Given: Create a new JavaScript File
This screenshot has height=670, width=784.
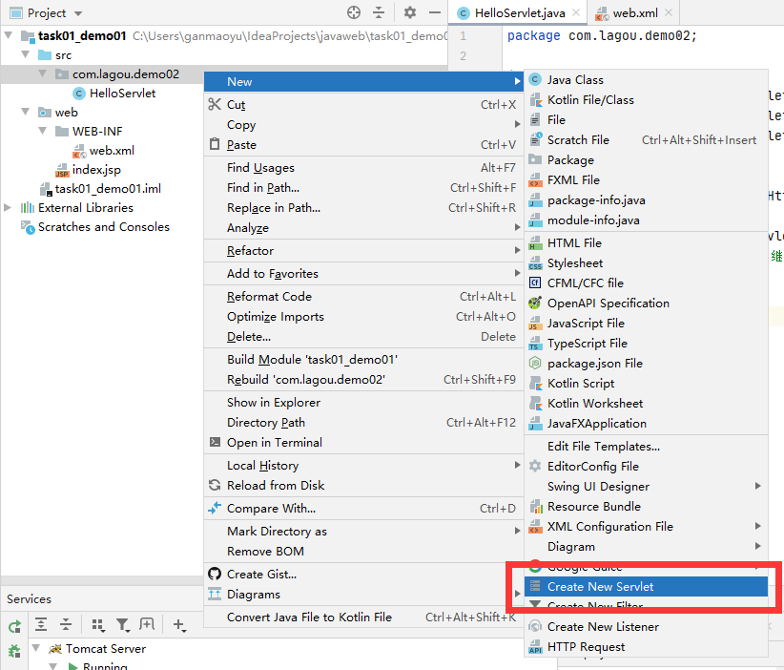Looking at the screenshot, I should coord(646,324).
